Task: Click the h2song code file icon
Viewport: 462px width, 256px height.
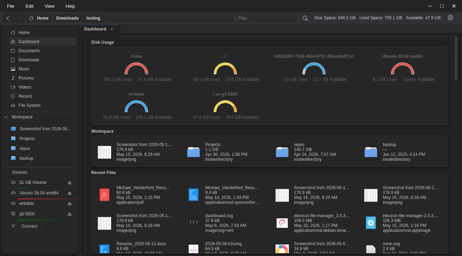Action: [193, 249]
